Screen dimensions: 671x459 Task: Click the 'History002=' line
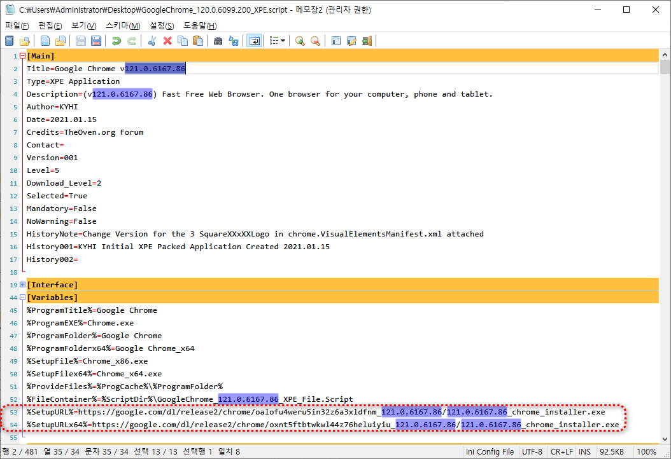pyautogui.click(x=52, y=259)
